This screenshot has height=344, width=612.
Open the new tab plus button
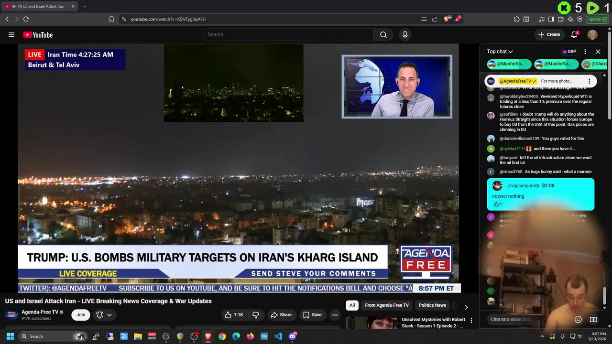[x=85, y=6]
